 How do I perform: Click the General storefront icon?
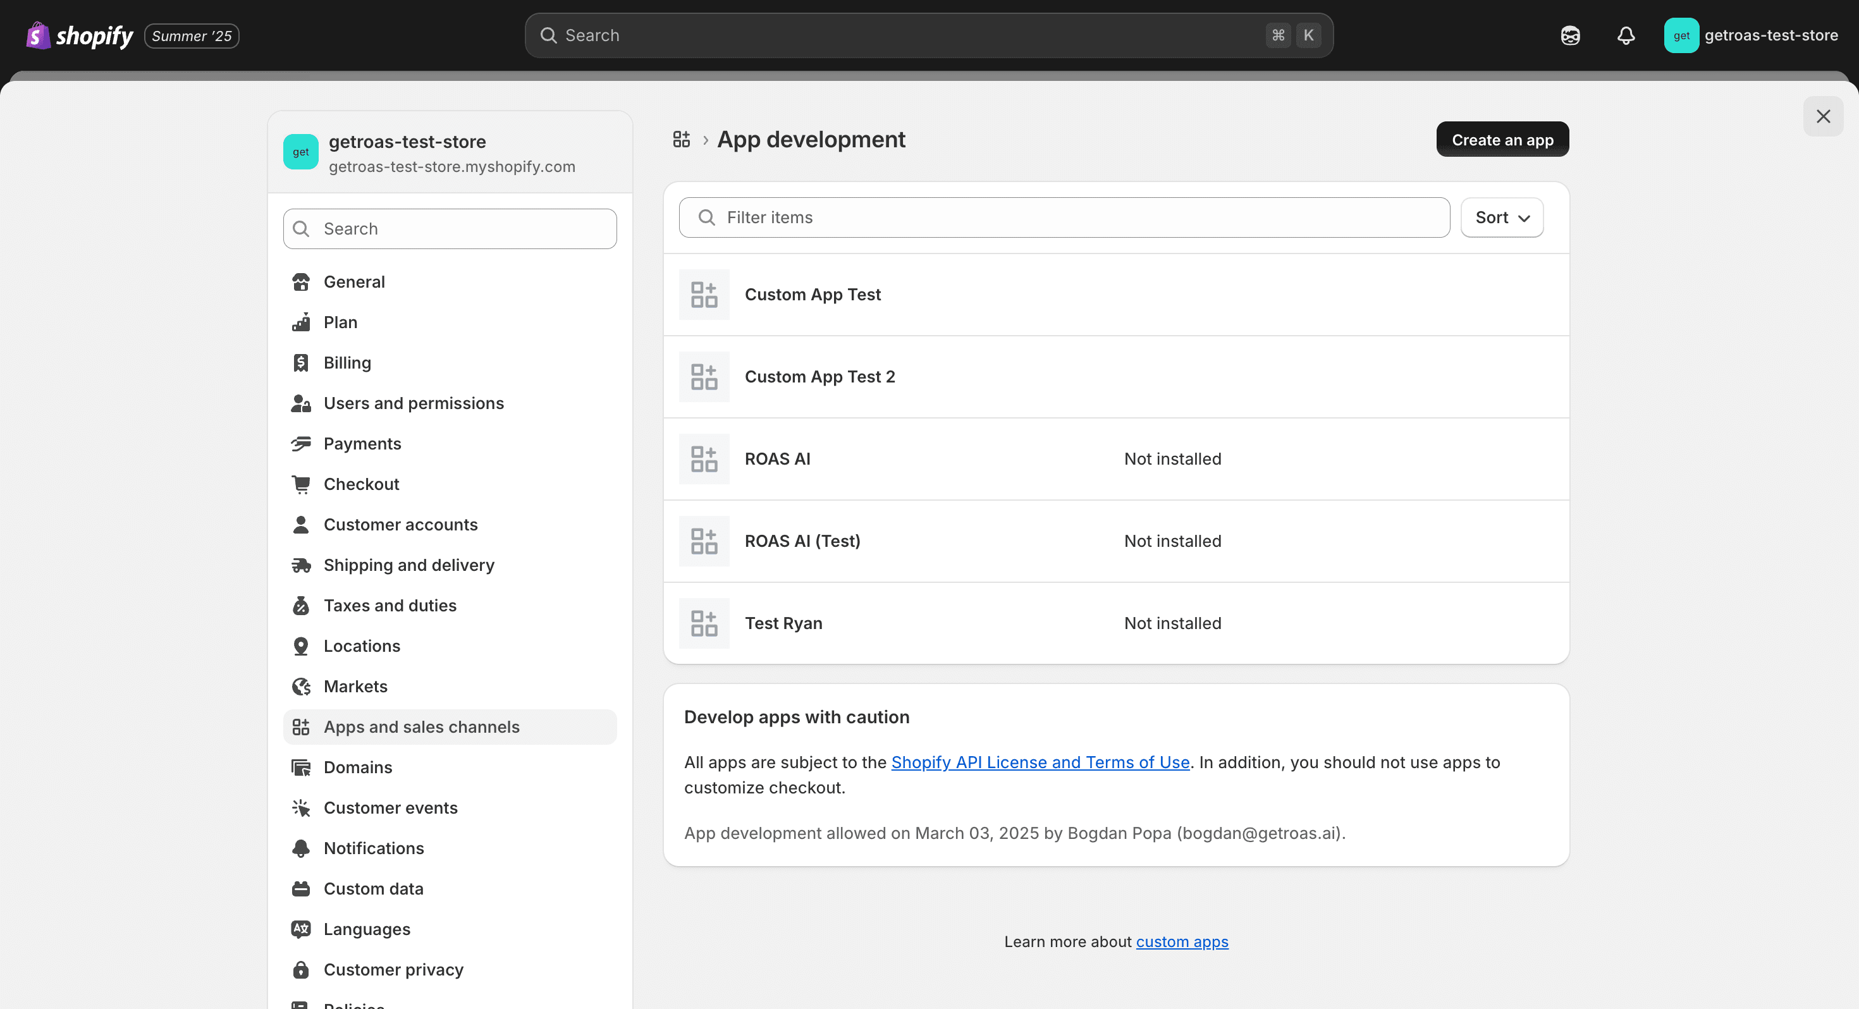(x=301, y=282)
